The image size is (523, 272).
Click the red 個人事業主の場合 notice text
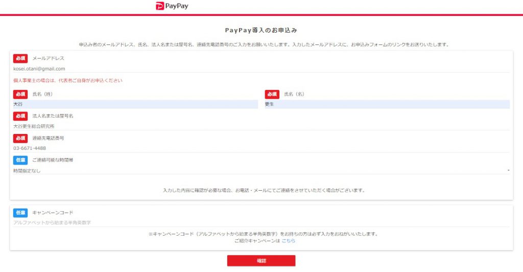click(x=68, y=80)
